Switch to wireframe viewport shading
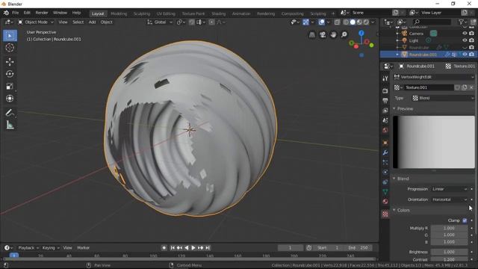This screenshot has height=269, width=478. 346,22
